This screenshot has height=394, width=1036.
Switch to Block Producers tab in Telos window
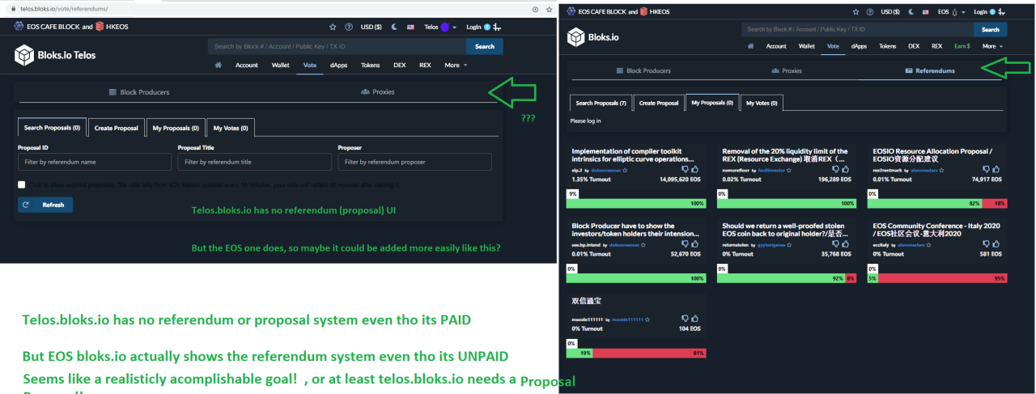point(139,92)
